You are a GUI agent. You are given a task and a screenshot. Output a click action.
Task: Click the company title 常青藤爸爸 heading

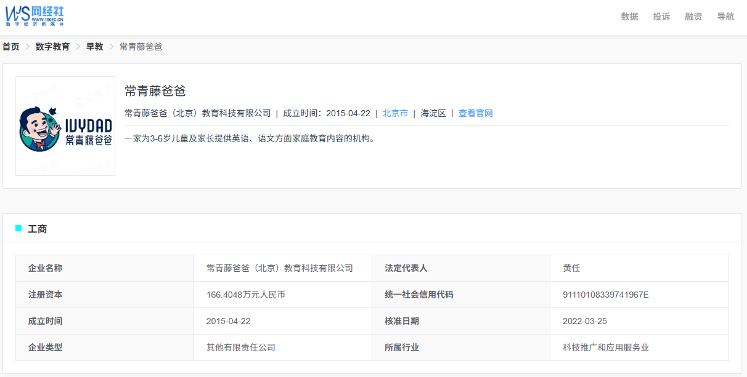(x=155, y=91)
